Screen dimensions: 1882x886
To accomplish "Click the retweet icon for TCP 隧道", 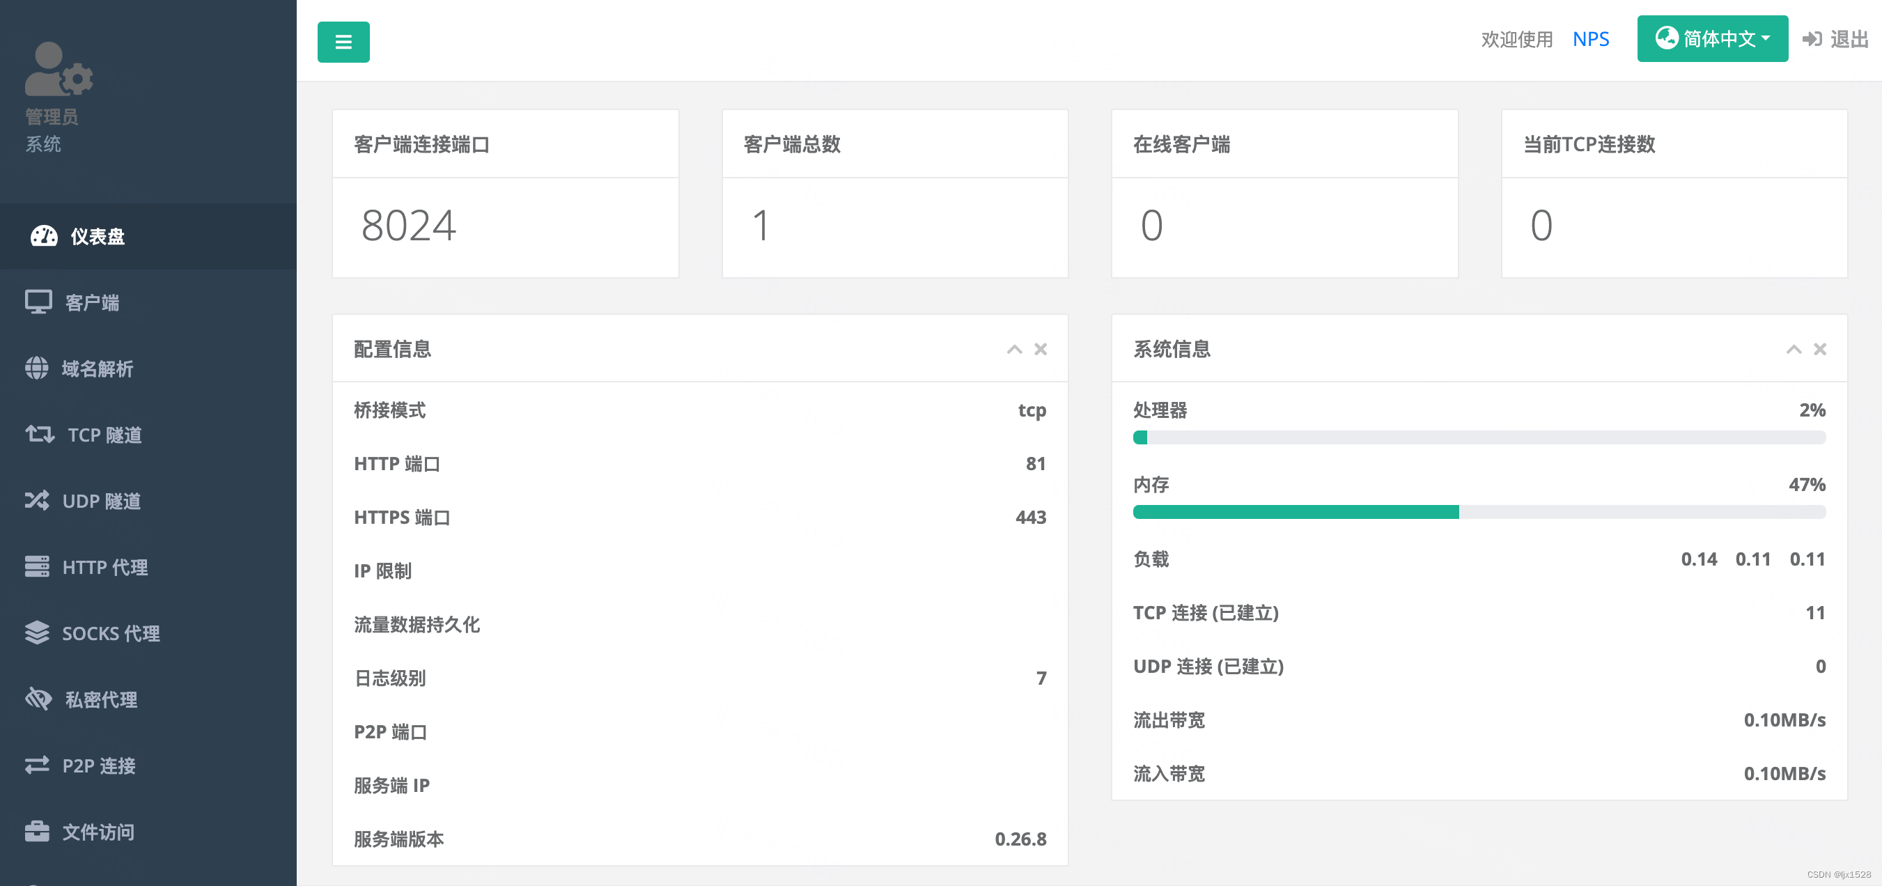I will coord(40,435).
